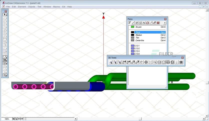Select the '0.13-1' pen entry
The image size is (209, 121).
tap(135, 46)
